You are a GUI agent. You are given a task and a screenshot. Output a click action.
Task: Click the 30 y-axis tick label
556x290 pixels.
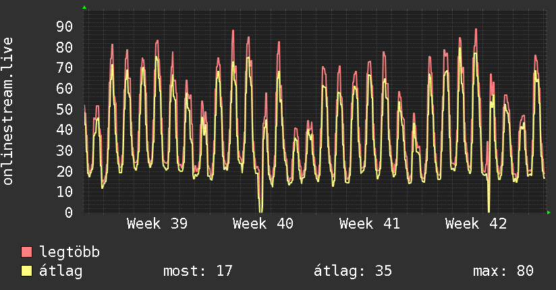pos(65,150)
